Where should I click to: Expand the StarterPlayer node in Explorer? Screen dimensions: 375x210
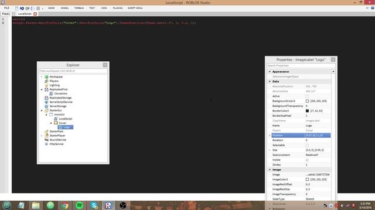click(42, 136)
